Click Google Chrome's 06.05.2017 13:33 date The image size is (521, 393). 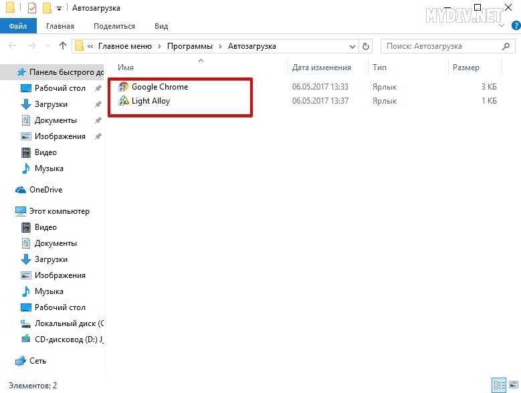pos(320,87)
